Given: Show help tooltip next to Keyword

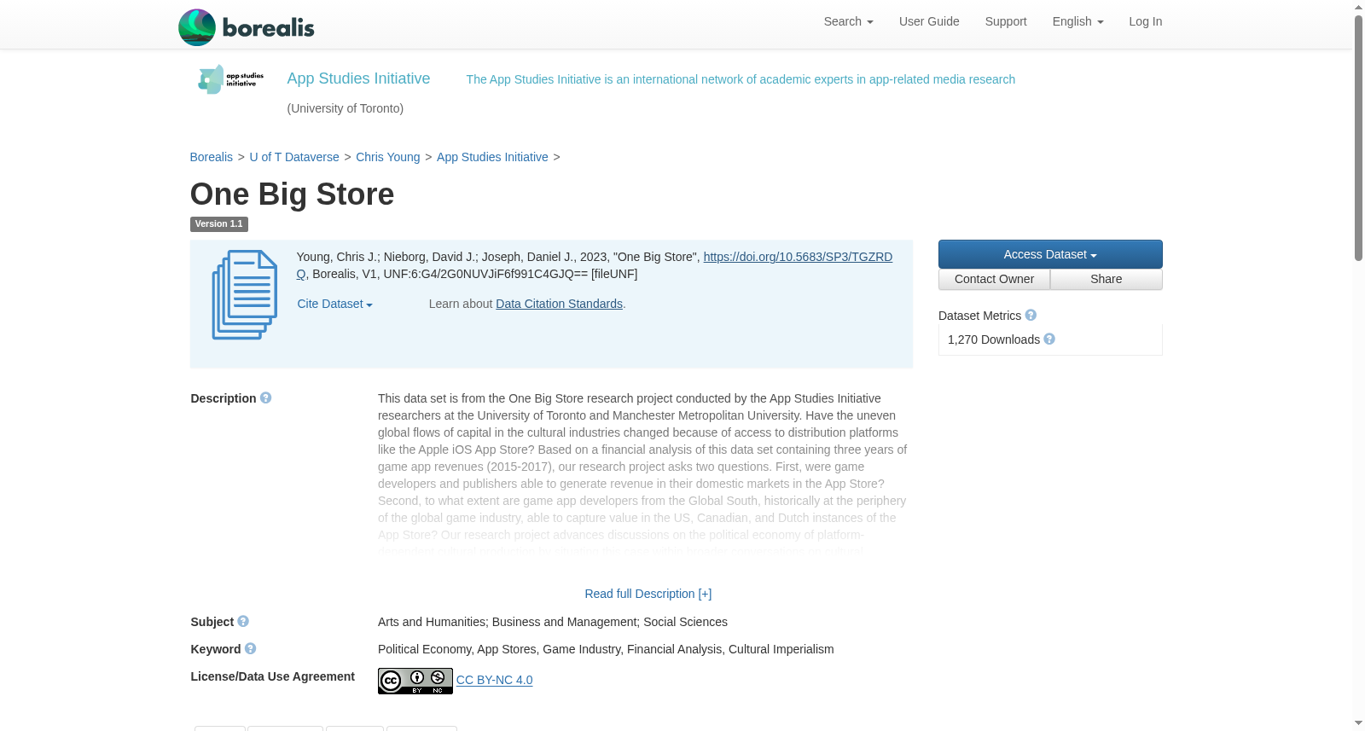Looking at the screenshot, I should [250, 649].
